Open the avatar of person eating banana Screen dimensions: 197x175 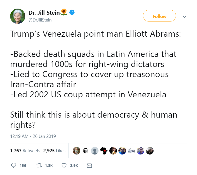113,151
